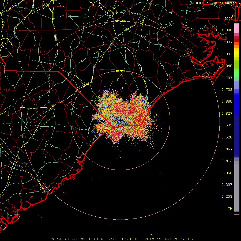This screenshot has width=241, height=241.
Task: Select the 1.000 scale value
Action: click(x=227, y=30)
